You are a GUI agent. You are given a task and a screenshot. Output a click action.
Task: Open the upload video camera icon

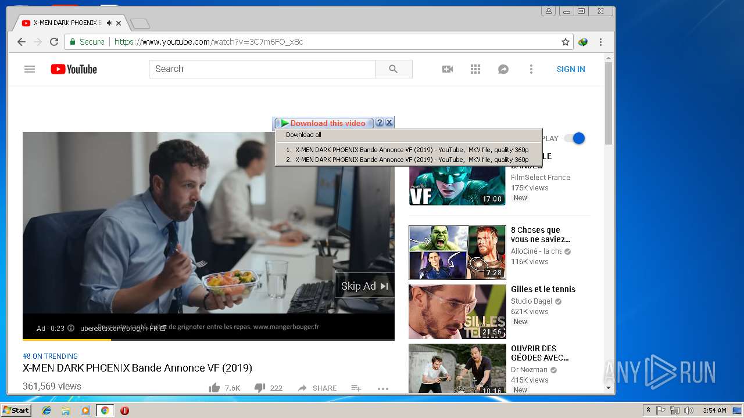point(448,69)
